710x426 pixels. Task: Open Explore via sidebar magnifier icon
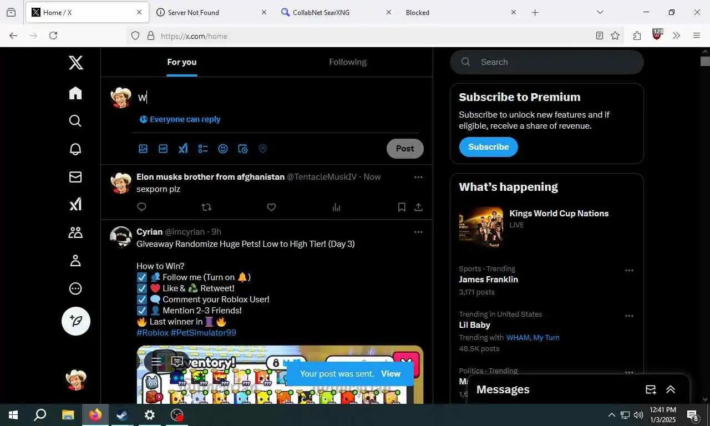pyautogui.click(x=75, y=121)
